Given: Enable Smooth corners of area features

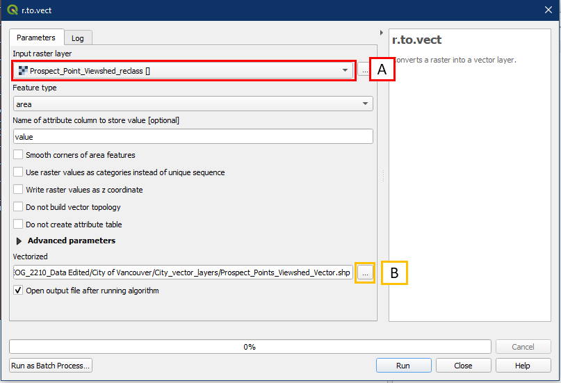Looking at the screenshot, I should coord(19,155).
